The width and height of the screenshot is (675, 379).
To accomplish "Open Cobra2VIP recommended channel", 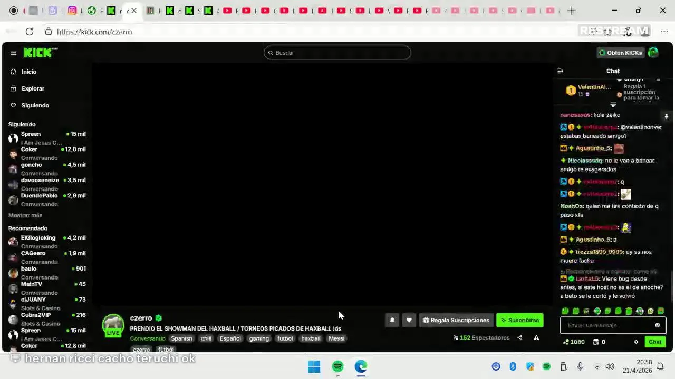I will [47, 319].
